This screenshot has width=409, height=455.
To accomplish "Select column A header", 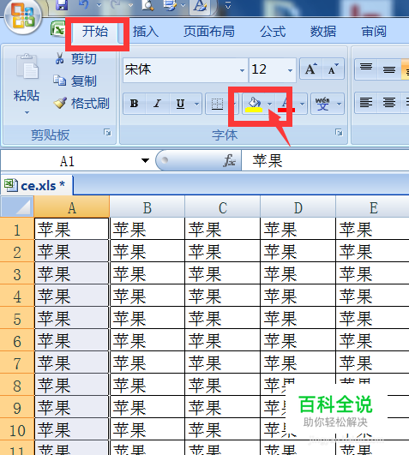I will (x=72, y=207).
